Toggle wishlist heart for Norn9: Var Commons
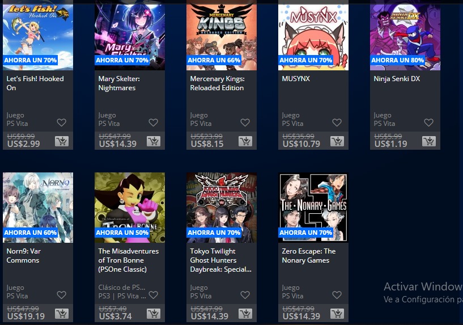The height and width of the screenshot is (325, 463). pos(61,294)
